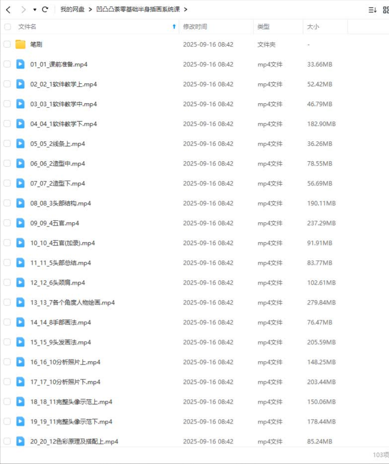Toggle the select-all checkbox beside 文件名
The image size is (389, 464).
coord(7,27)
